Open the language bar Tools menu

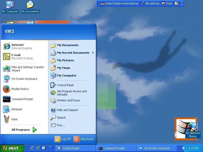click(167, 3)
